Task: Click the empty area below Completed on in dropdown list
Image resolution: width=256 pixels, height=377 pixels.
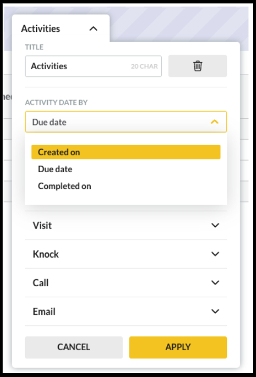Action: coord(126,199)
